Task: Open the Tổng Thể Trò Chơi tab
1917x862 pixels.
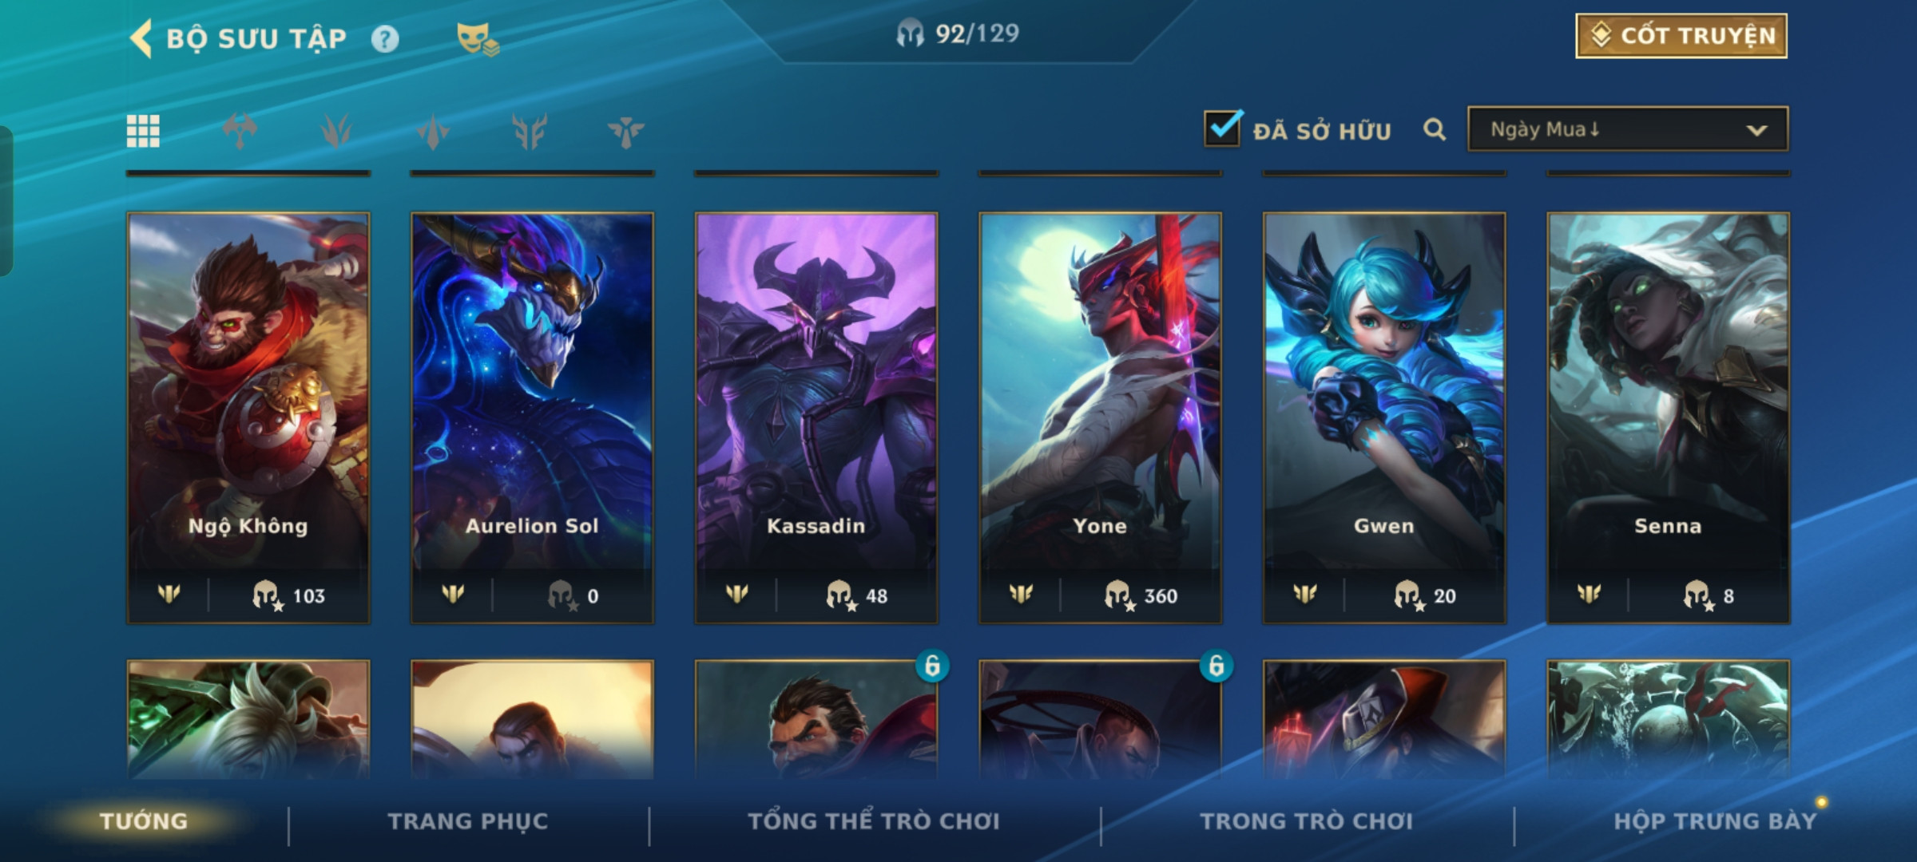Action: (874, 821)
